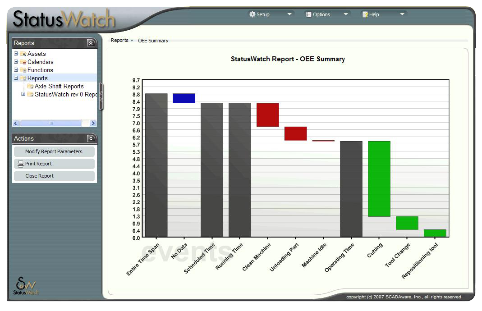Viewport: 482px width, 311px height.
Task: Click the green Cutting bar in chart
Action: point(379,179)
